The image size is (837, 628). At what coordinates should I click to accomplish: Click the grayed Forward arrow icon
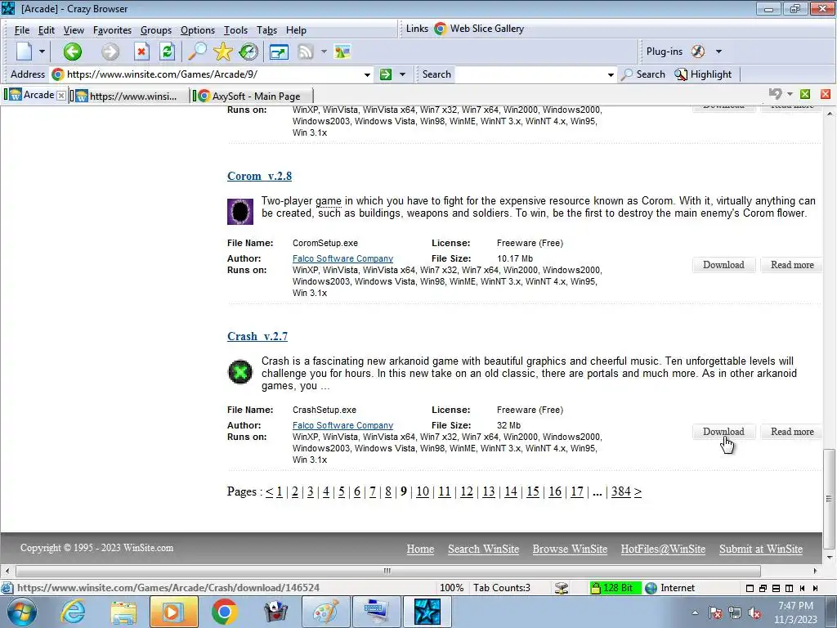pos(110,52)
